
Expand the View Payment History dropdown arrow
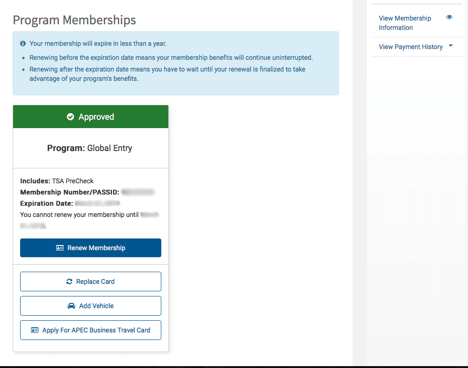click(451, 46)
